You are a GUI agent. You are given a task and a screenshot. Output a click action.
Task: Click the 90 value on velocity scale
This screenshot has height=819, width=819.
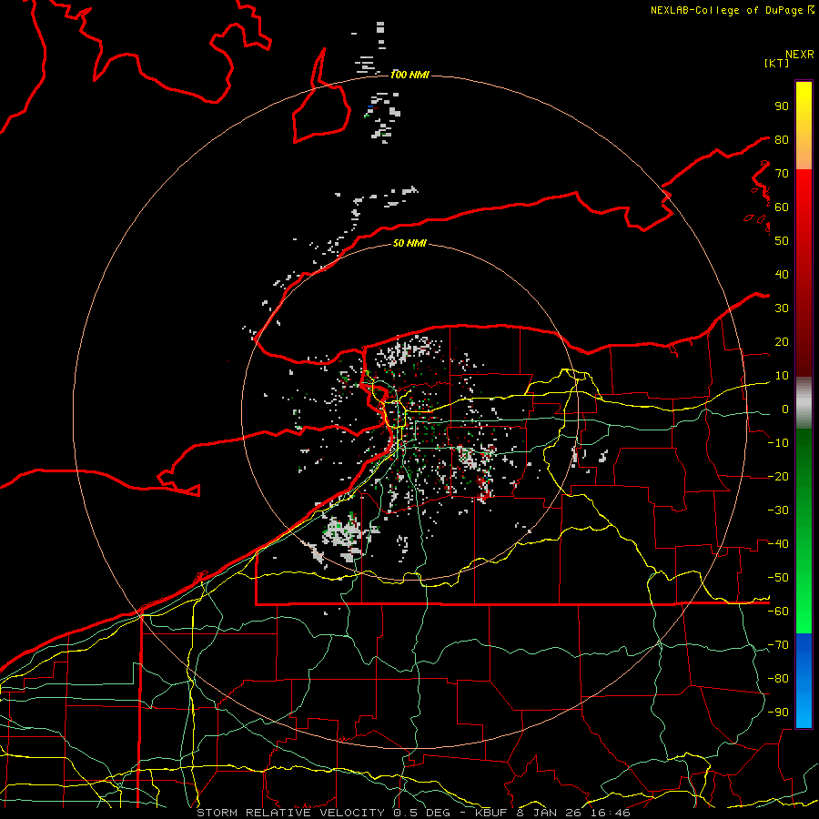(x=782, y=106)
